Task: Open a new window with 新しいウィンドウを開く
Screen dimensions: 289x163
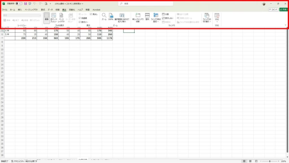Action: click(138, 17)
